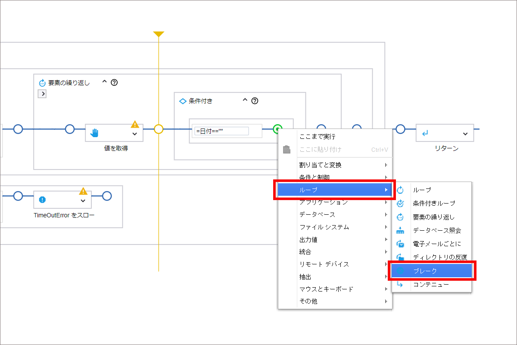Click the 条件付きループ icon in the submenu
The width and height of the screenshot is (517, 345).
click(400, 203)
